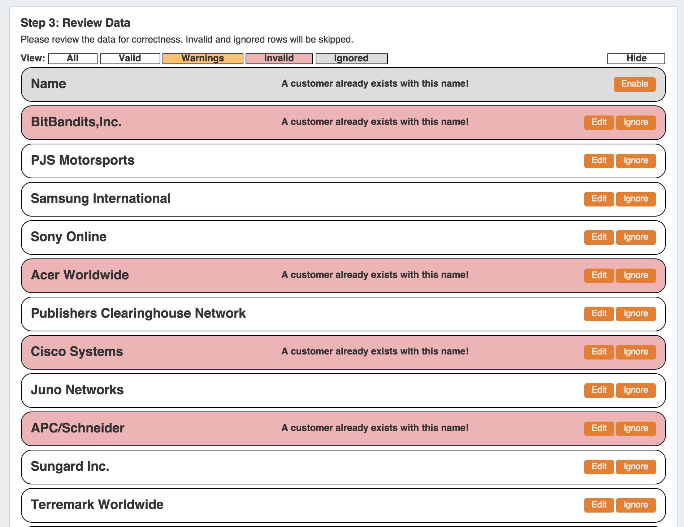684x527 pixels.
Task: Switch view to Warnings rows
Action: pyautogui.click(x=203, y=58)
